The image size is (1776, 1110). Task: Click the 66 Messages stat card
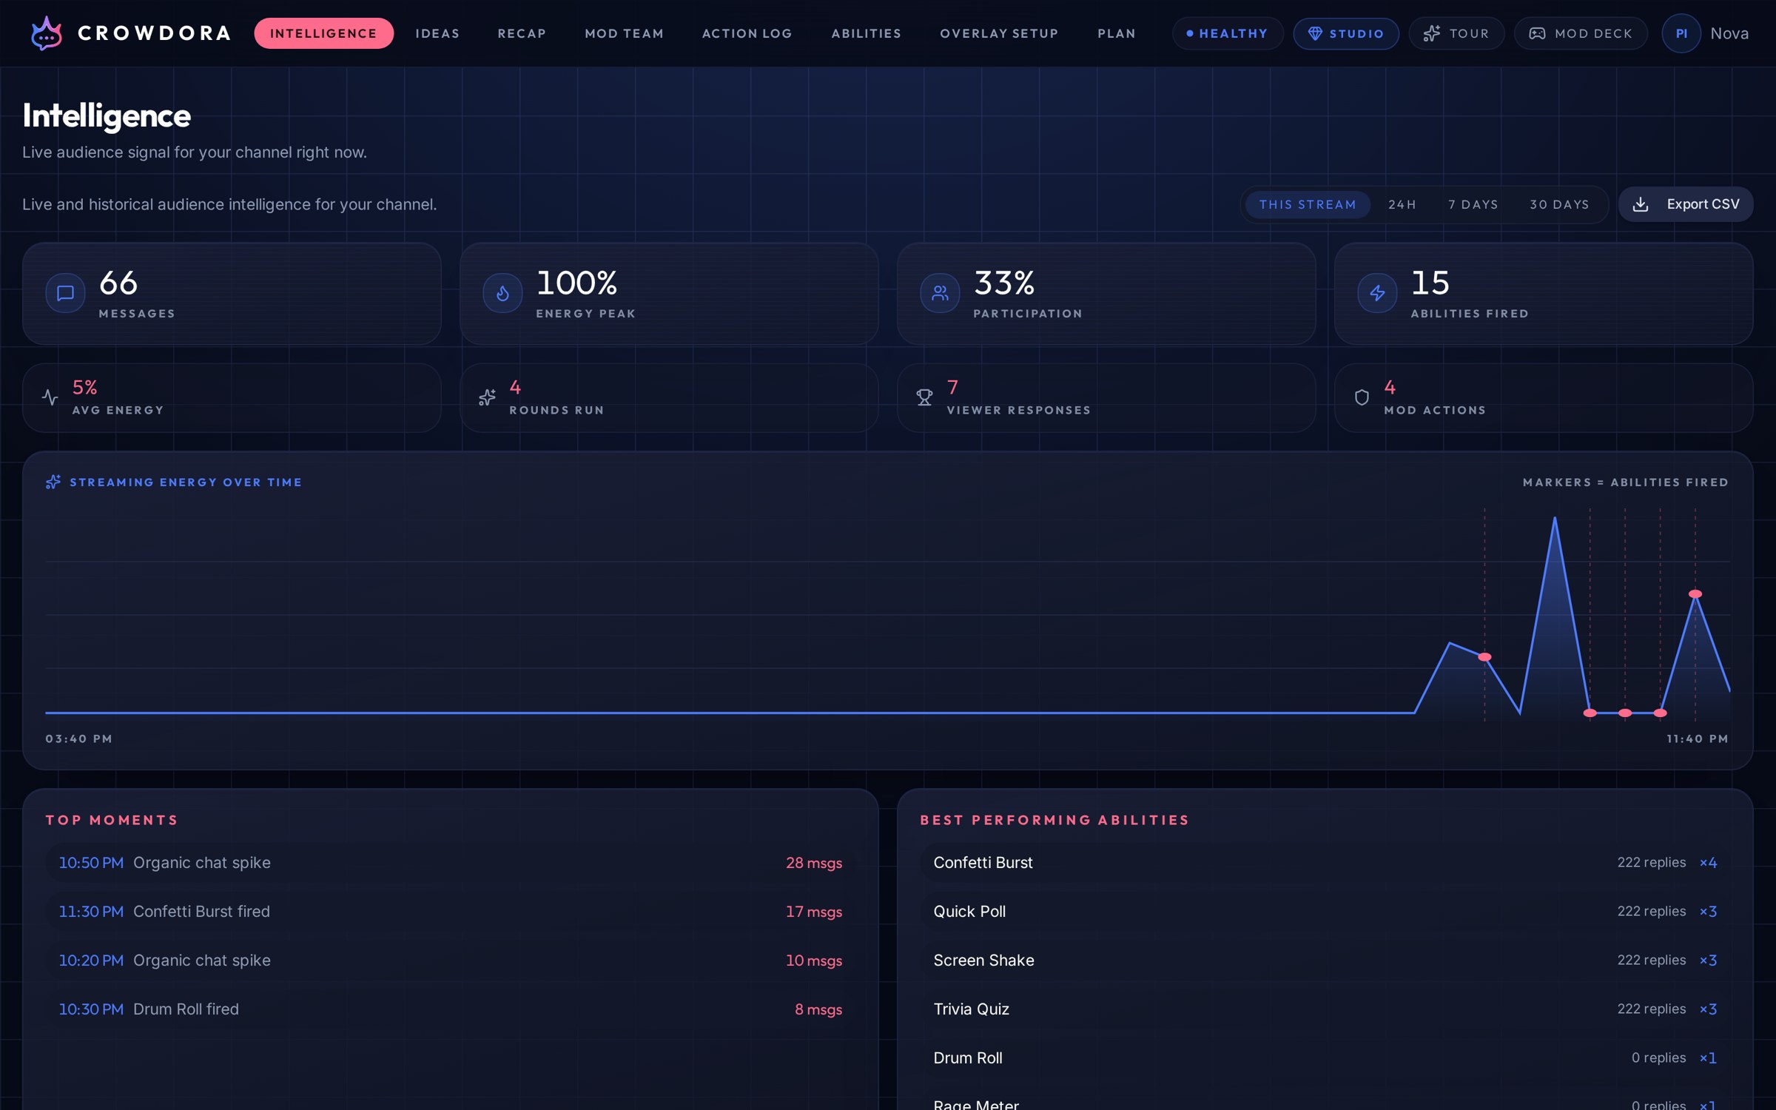232,294
